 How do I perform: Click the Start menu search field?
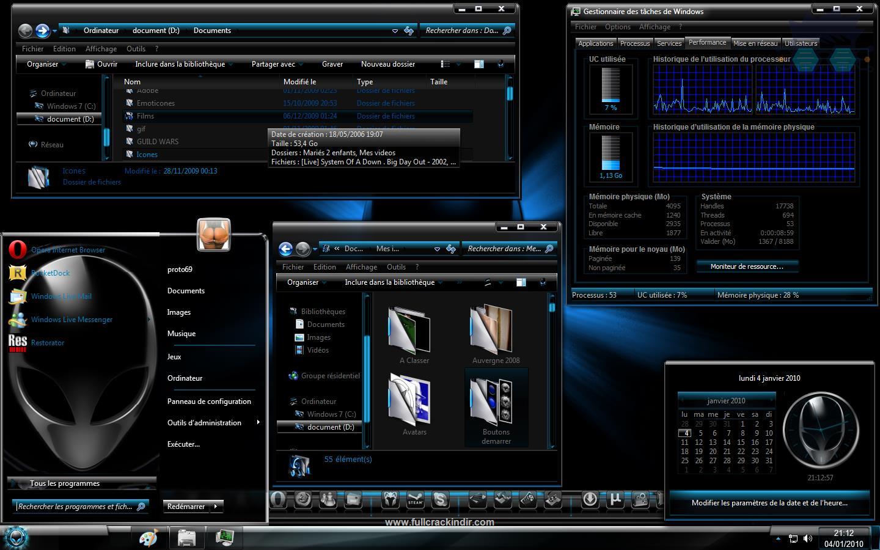(x=79, y=507)
